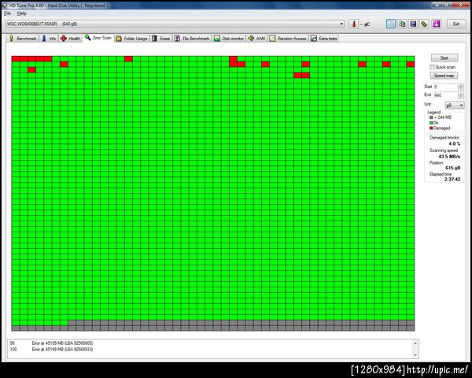Click the thermometer temperature icon
The image size is (472, 378).
pos(354,24)
